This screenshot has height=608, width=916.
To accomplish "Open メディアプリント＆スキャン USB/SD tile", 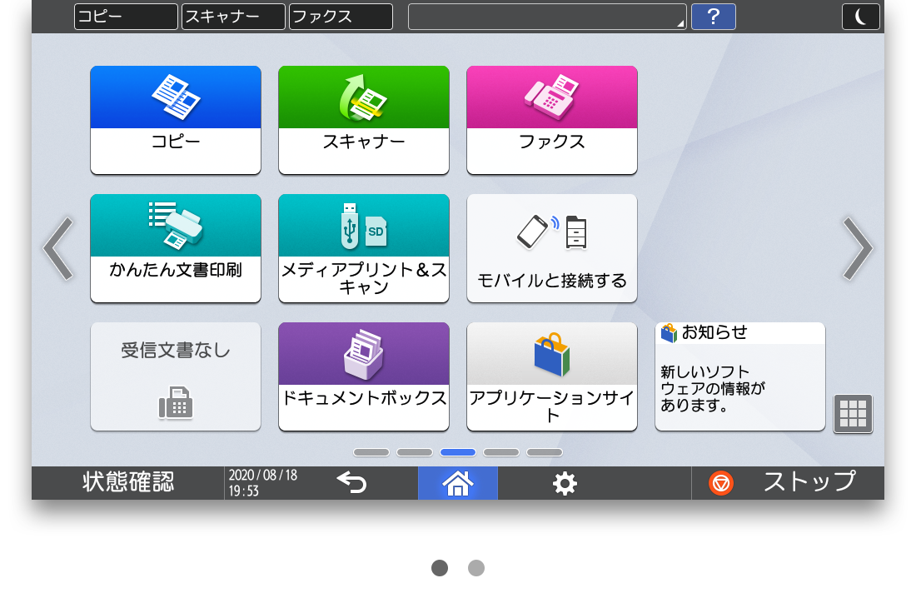I will [x=364, y=248].
